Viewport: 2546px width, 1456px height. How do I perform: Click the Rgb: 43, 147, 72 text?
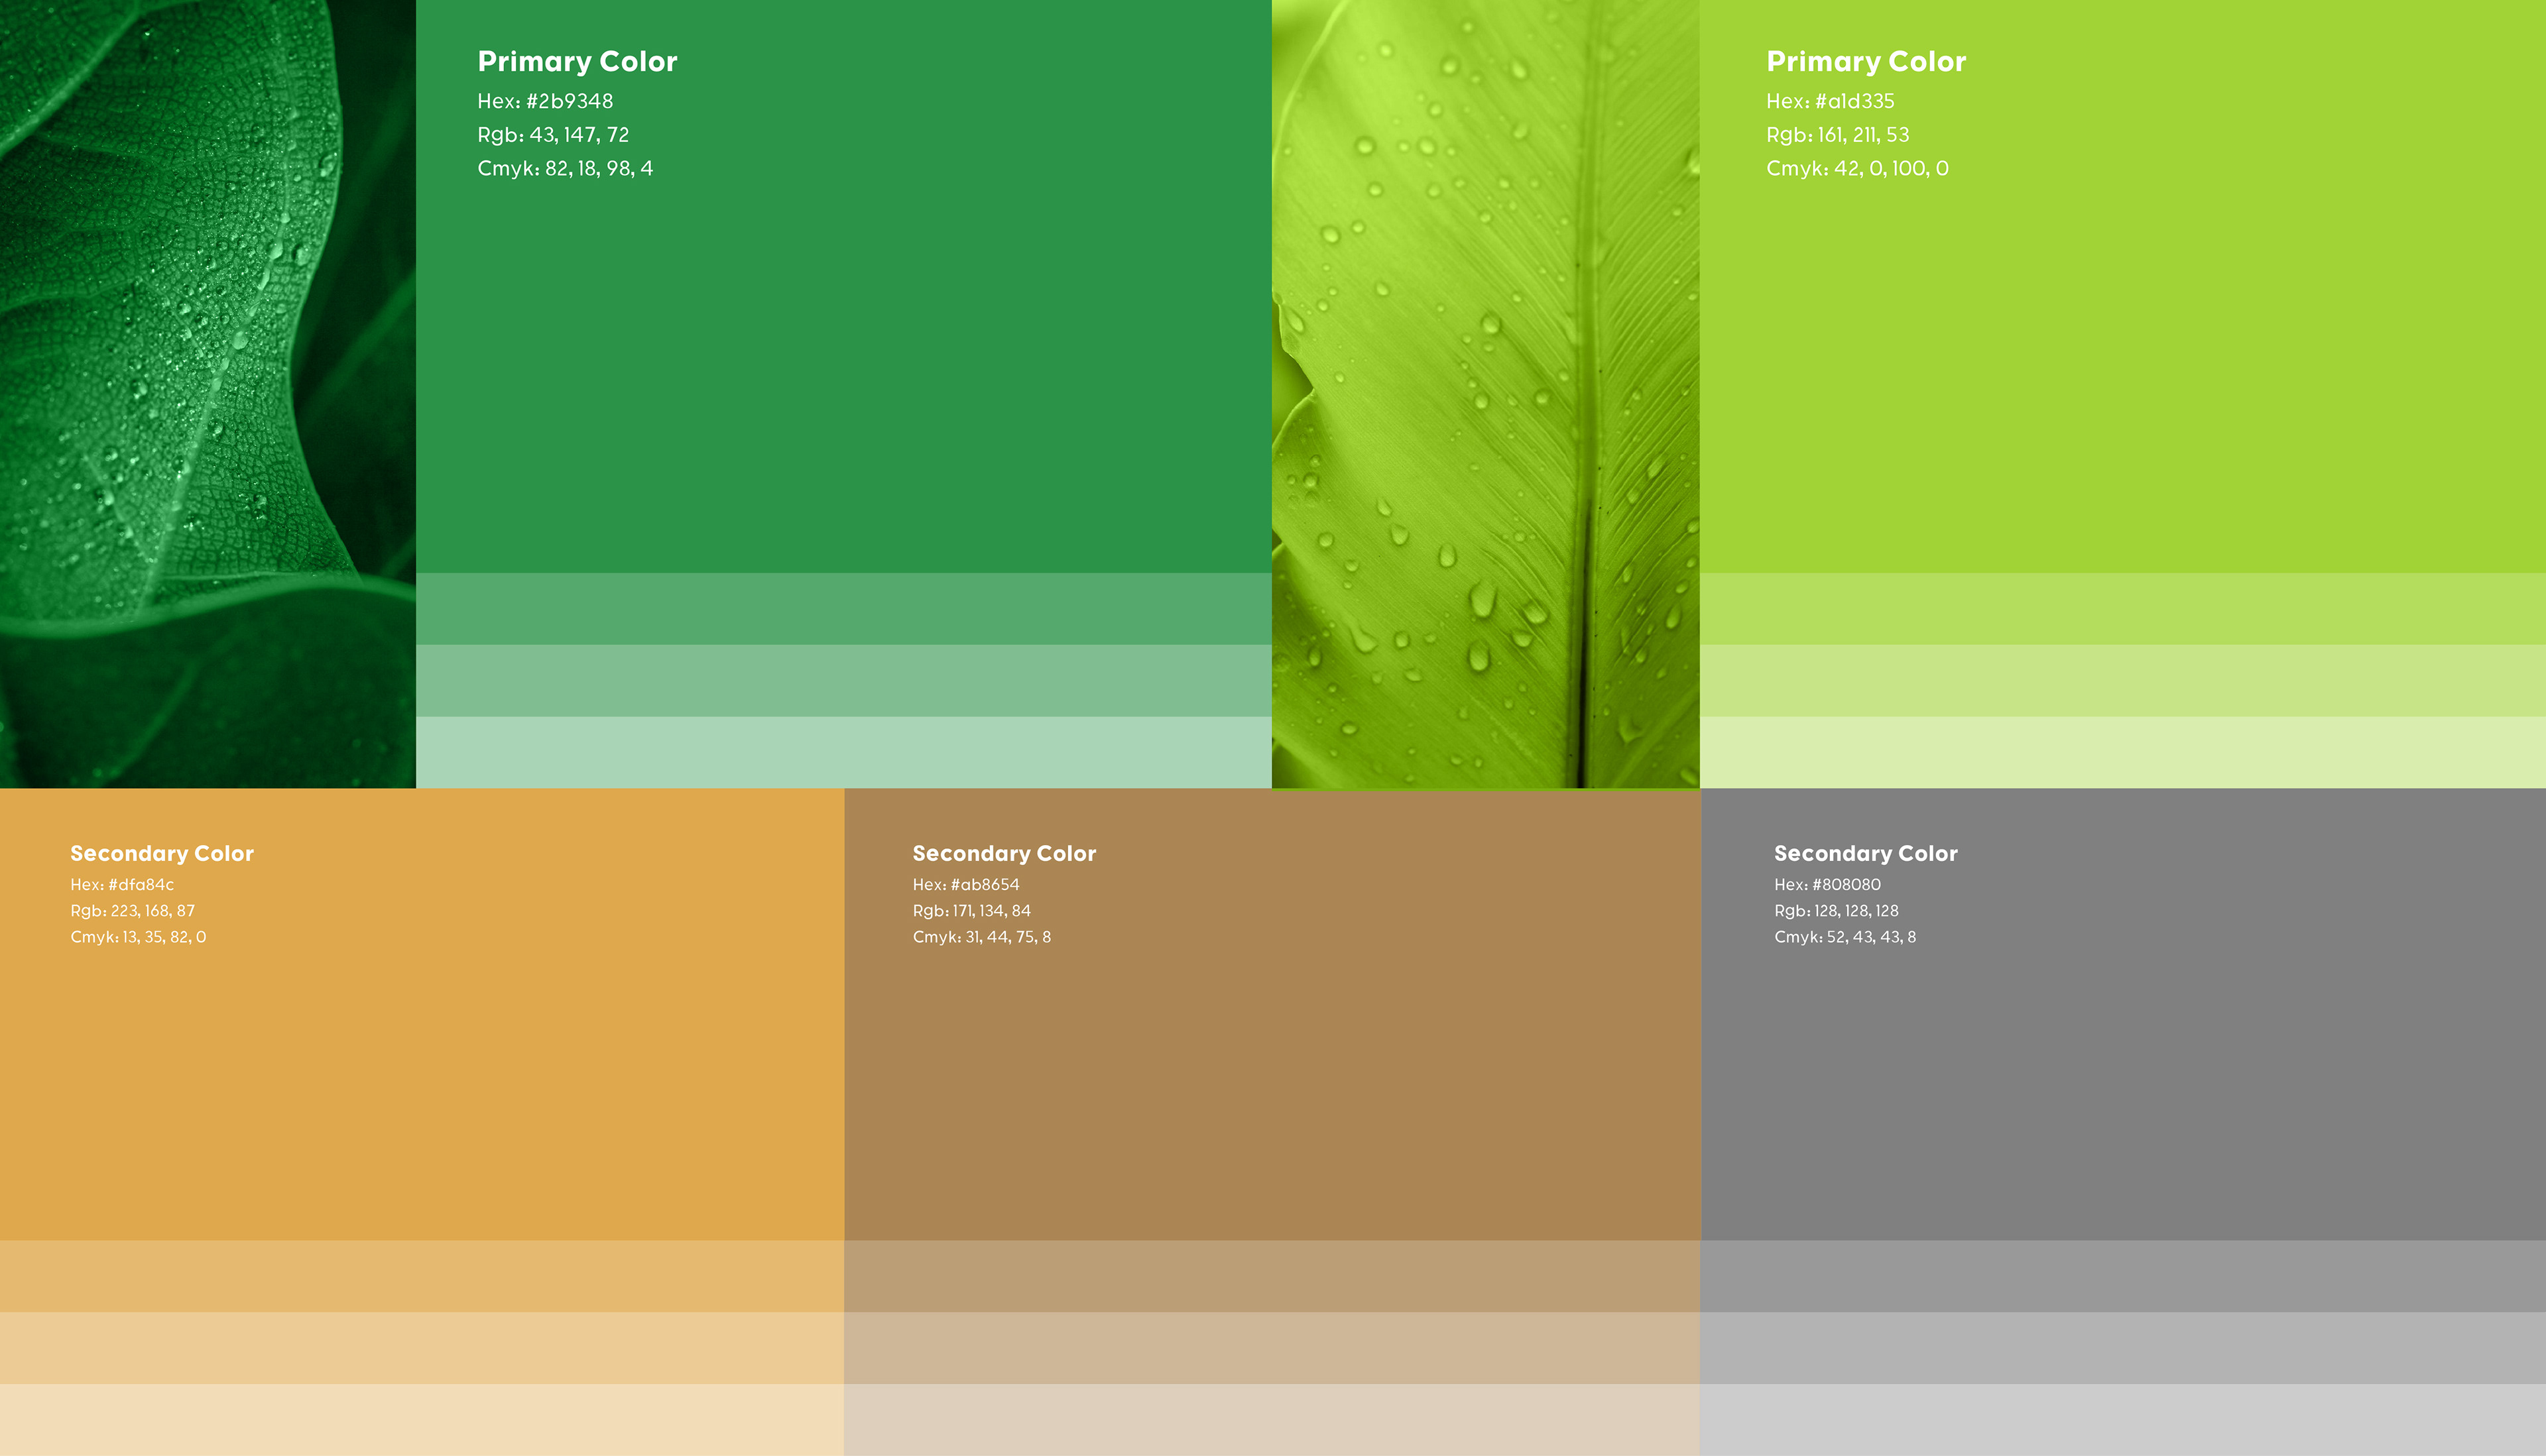click(x=553, y=135)
